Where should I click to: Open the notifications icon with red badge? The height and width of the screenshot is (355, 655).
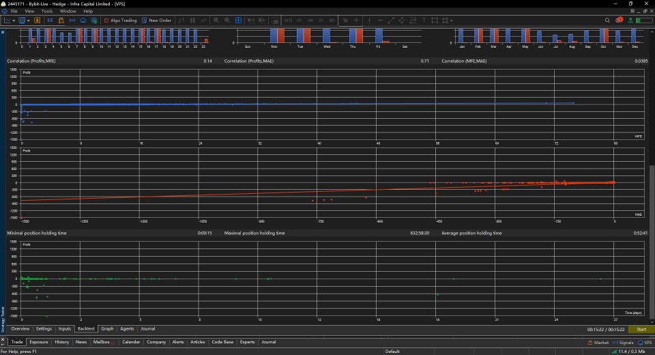click(x=619, y=20)
